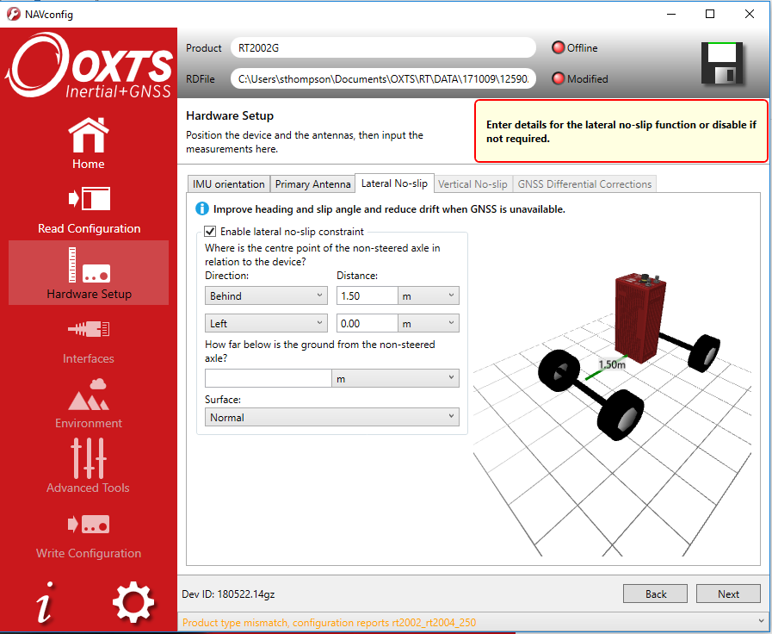
Task: Click the italic i information icon
Action: (46, 602)
